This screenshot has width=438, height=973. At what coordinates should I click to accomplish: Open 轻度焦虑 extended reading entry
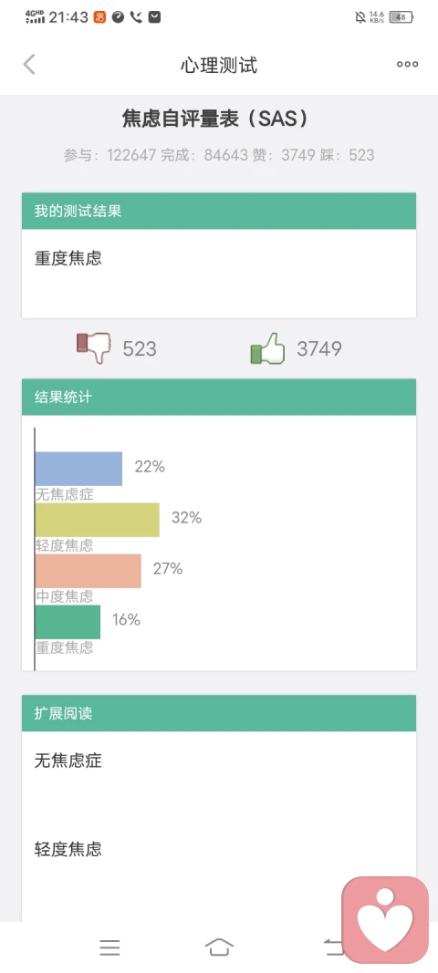[68, 849]
